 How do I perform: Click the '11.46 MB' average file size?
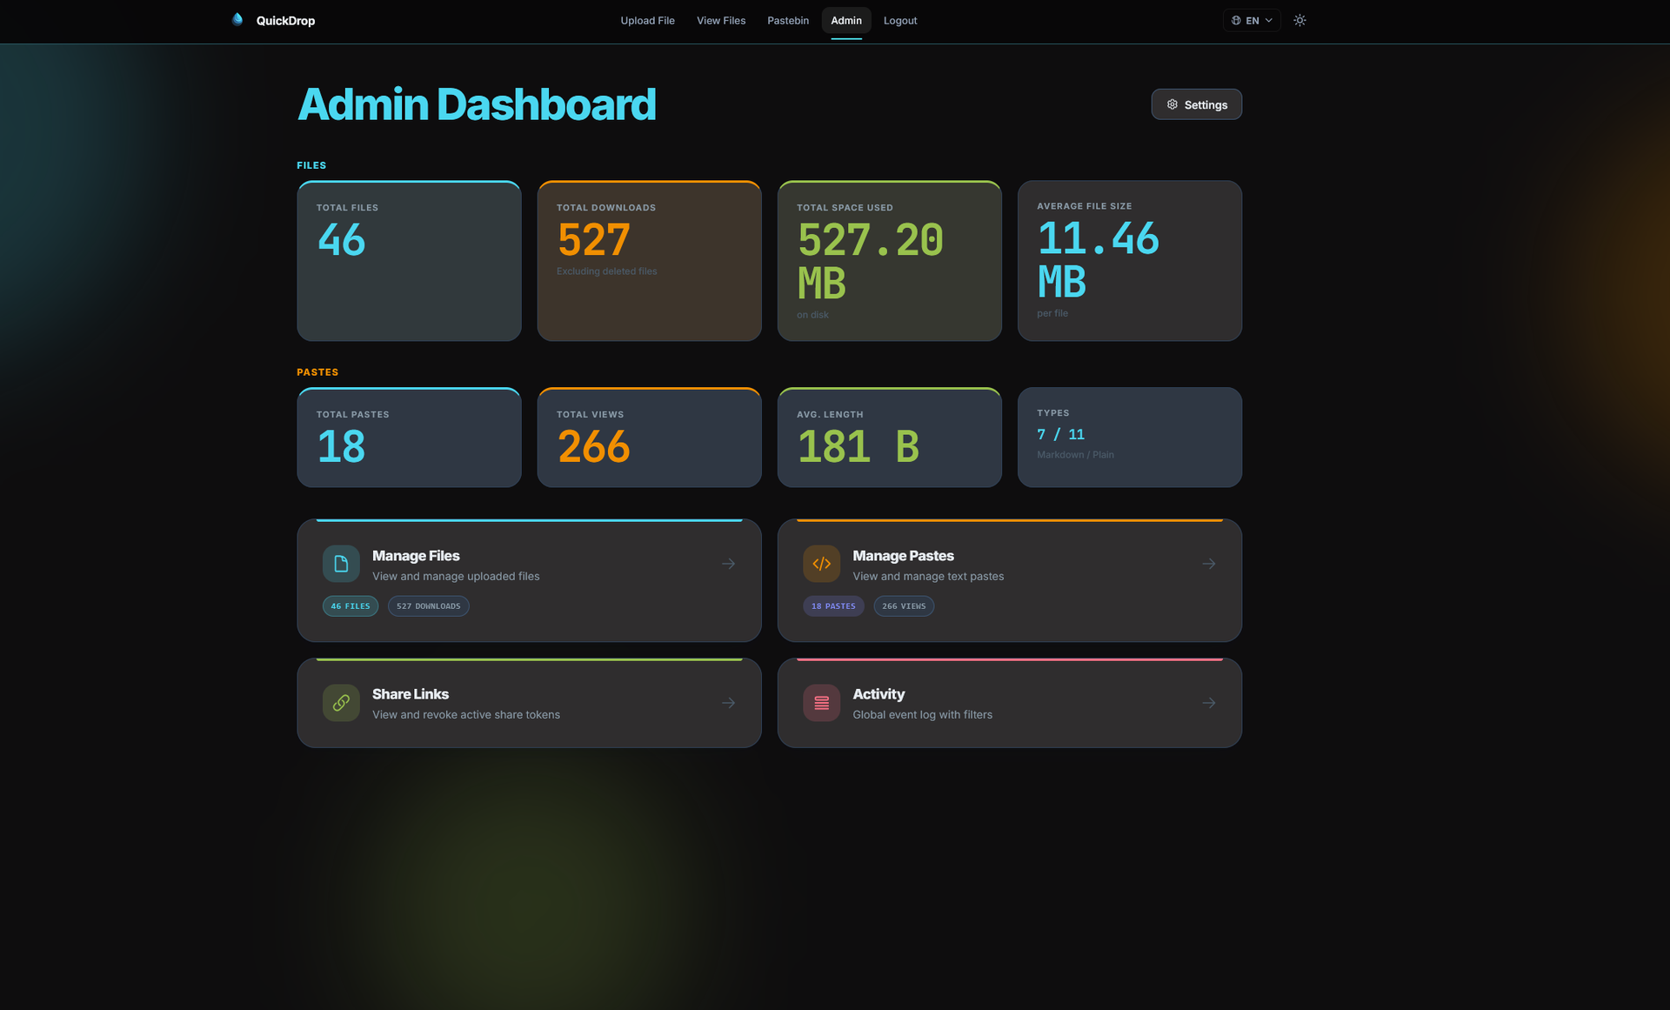[1098, 260]
